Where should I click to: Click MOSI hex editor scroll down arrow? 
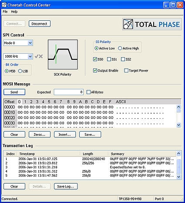[x=178, y=125]
